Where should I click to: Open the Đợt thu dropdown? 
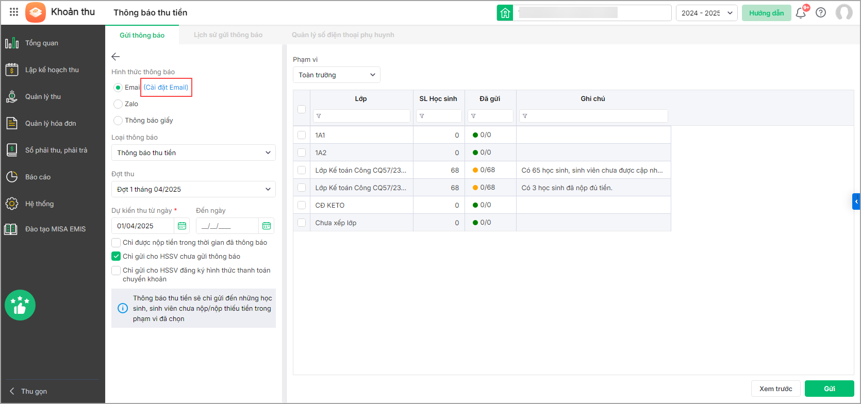point(193,189)
